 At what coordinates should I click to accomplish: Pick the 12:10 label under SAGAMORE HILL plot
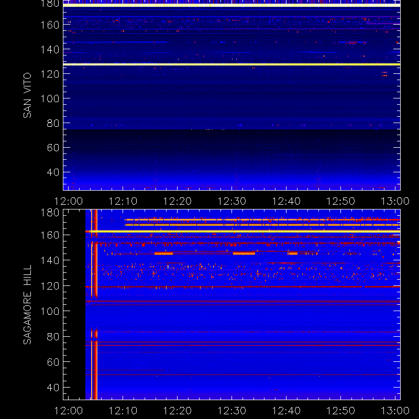point(123,411)
